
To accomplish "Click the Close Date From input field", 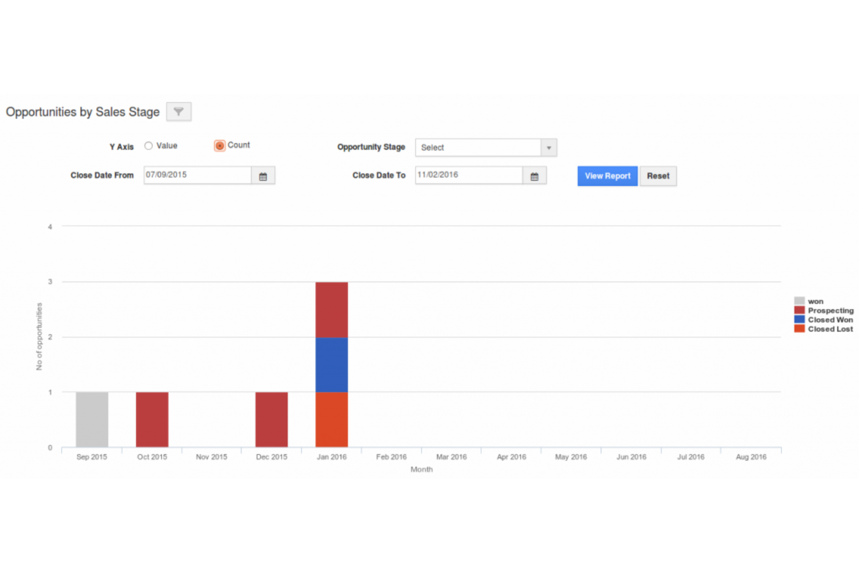I will click(x=197, y=175).
